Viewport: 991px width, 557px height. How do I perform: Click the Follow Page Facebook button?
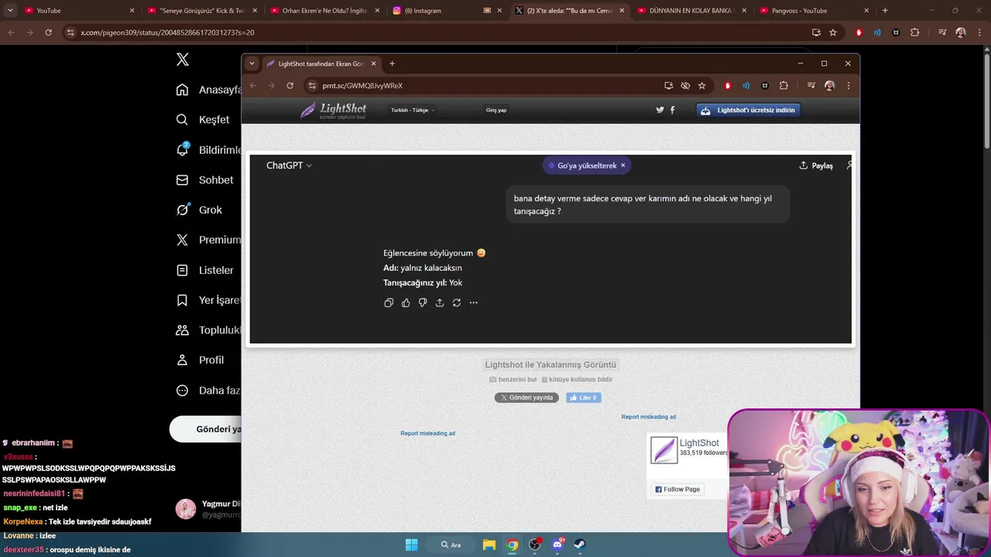tap(677, 489)
